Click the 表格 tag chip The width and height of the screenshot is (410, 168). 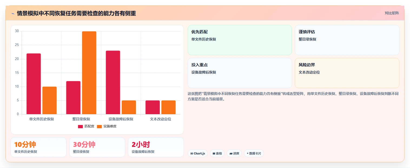pyautogui.click(x=217, y=153)
